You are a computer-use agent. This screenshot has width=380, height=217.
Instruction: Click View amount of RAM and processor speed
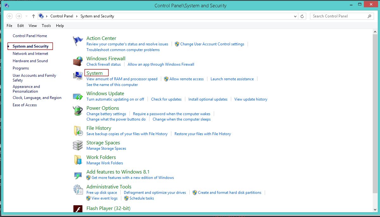(122, 79)
